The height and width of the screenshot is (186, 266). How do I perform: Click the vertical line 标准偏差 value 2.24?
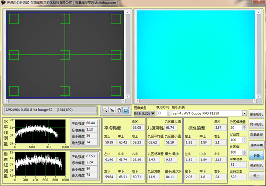click(92, 162)
